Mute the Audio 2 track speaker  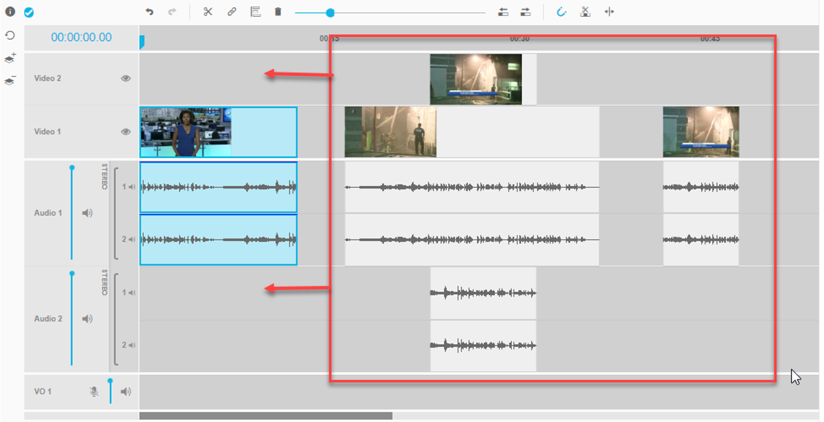pos(88,319)
